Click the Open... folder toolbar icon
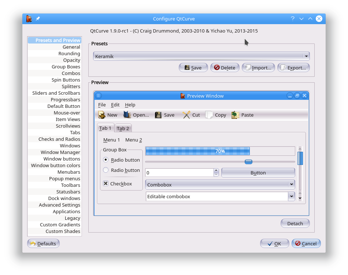 (127, 115)
